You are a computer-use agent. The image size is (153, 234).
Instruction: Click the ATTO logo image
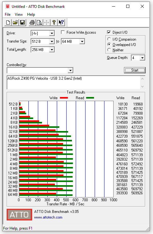(x=20, y=214)
